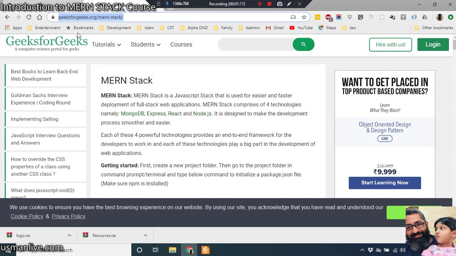456x256 pixels.
Task: Expand options for logo.rar download
Action: (x=69, y=235)
